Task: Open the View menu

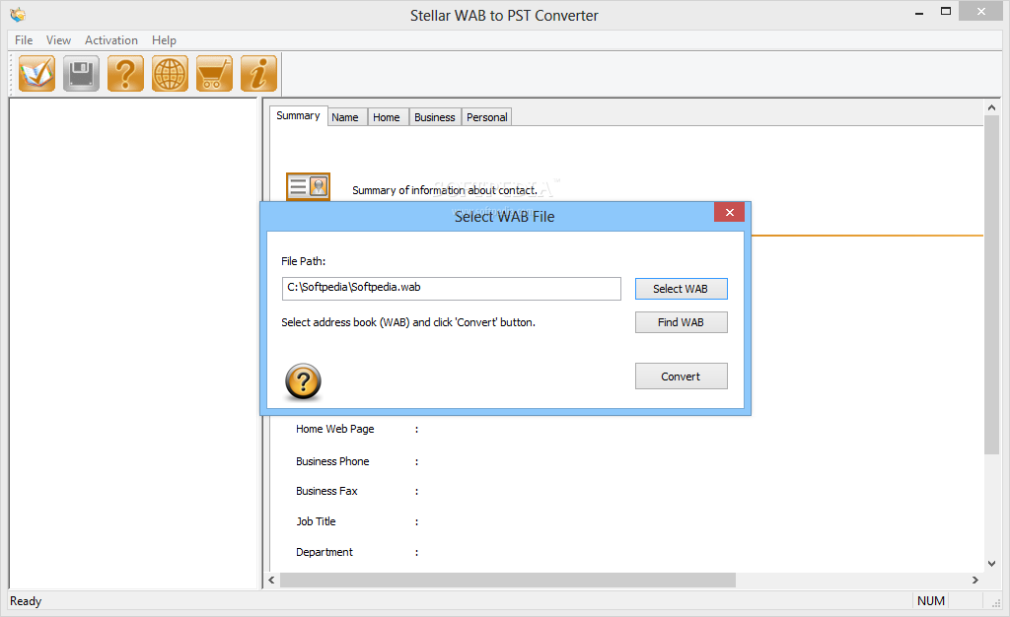Action: [58, 39]
